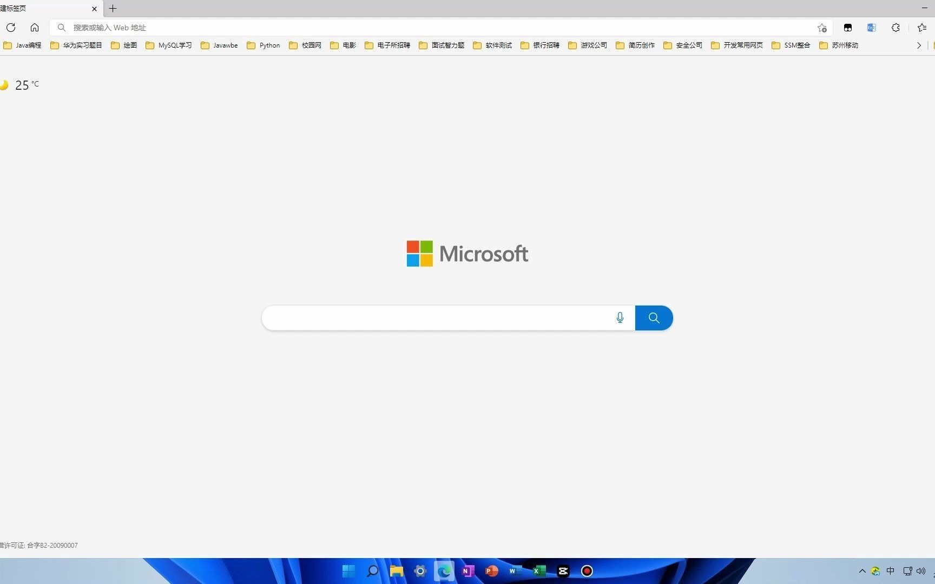
Task: Launch Excel from the taskbar
Action: 539,571
